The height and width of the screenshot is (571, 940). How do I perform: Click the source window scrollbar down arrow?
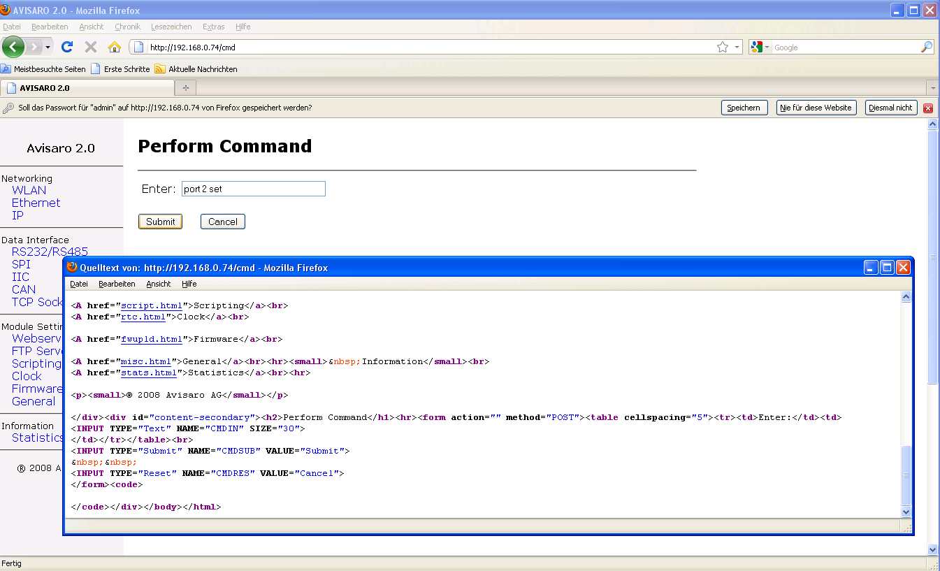tap(906, 512)
